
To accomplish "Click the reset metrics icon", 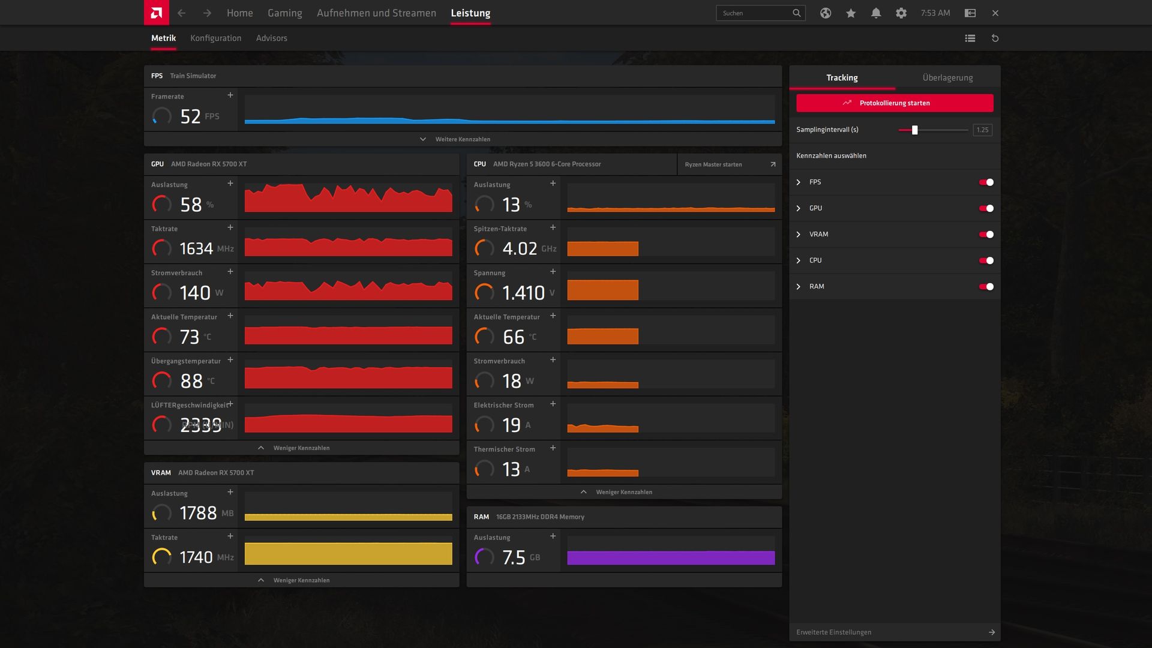I will tap(995, 38).
